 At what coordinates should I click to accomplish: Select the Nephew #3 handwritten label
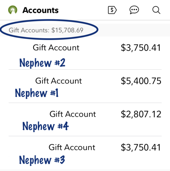(x=42, y=160)
